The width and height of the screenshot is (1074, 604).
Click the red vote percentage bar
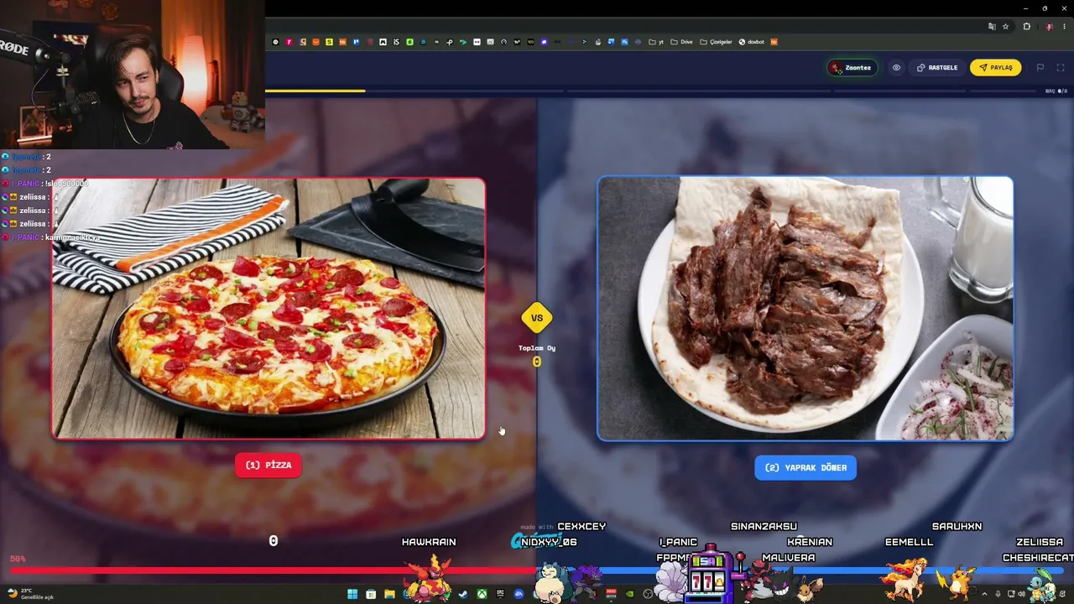tap(273, 570)
